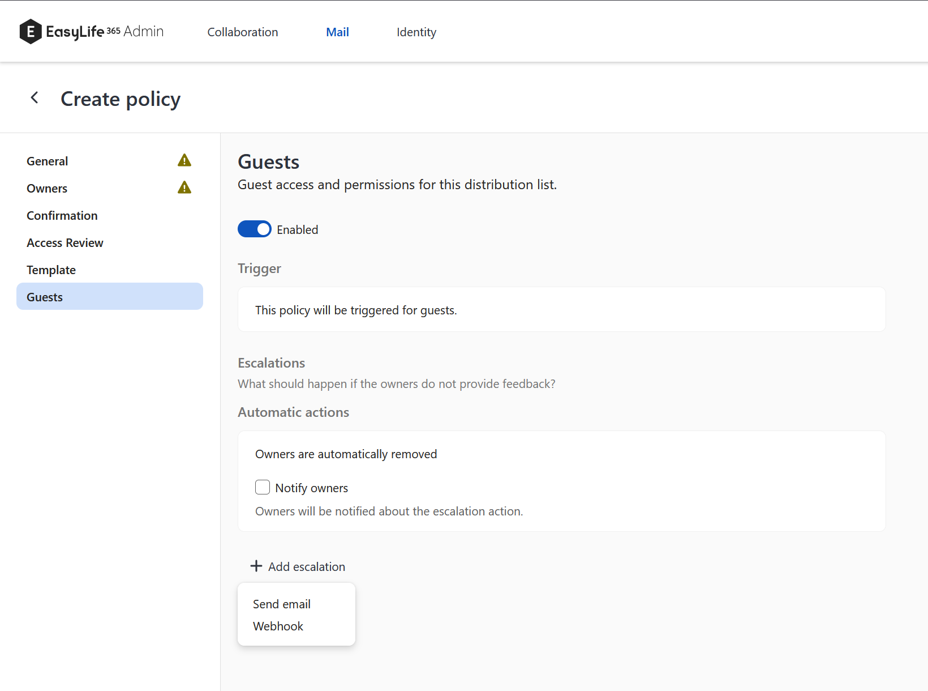Select Webhook from the escalation dropdown

point(278,626)
